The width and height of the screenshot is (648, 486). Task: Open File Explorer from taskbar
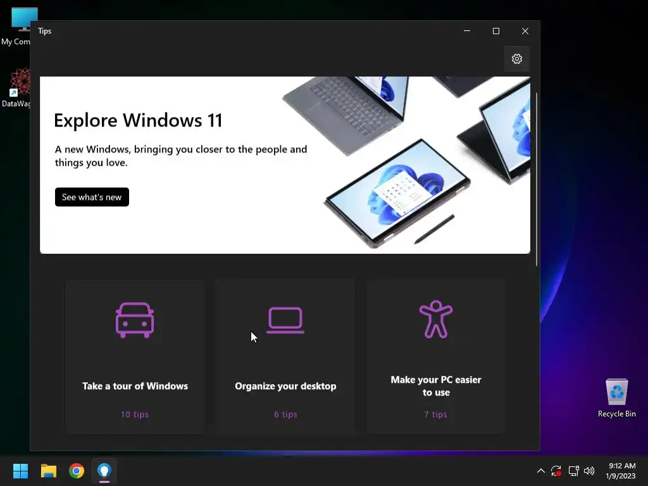[x=48, y=471]
